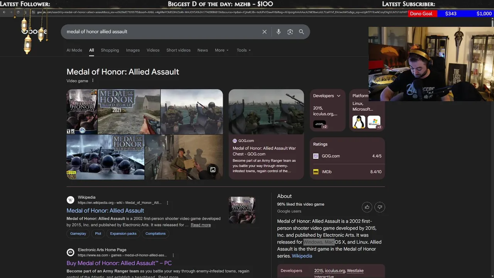This screenshot has width=494, height=278.
Task: Open GOG.com rating 4.4/5 row
Action: coord(347,156)
